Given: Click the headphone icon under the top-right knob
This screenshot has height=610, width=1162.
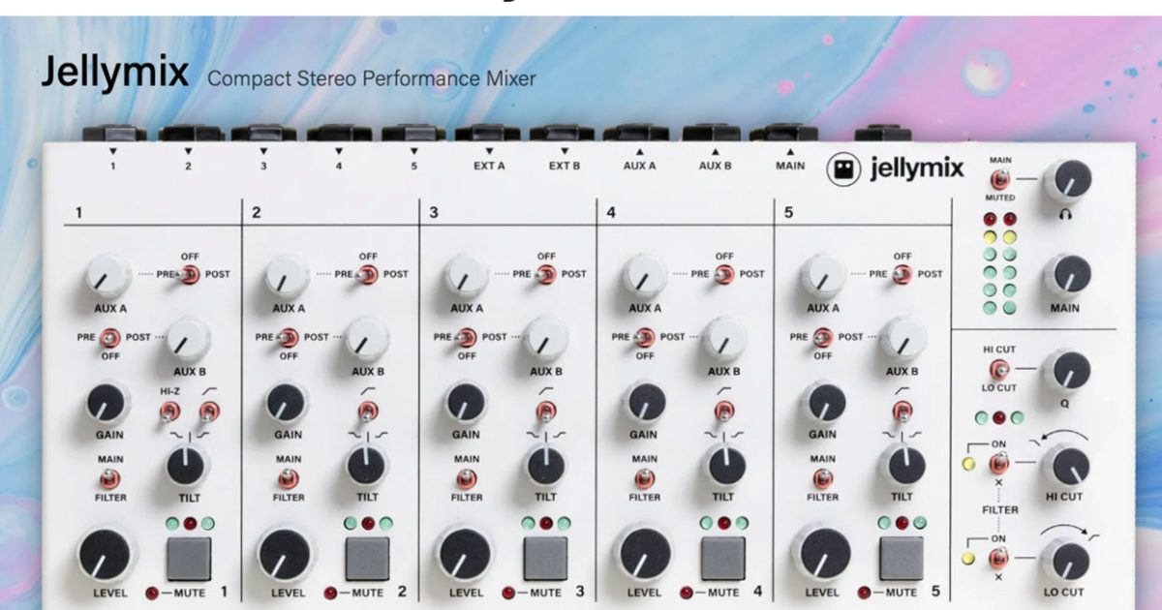Looking at the screenshot, I should (x=1066, y=216).
